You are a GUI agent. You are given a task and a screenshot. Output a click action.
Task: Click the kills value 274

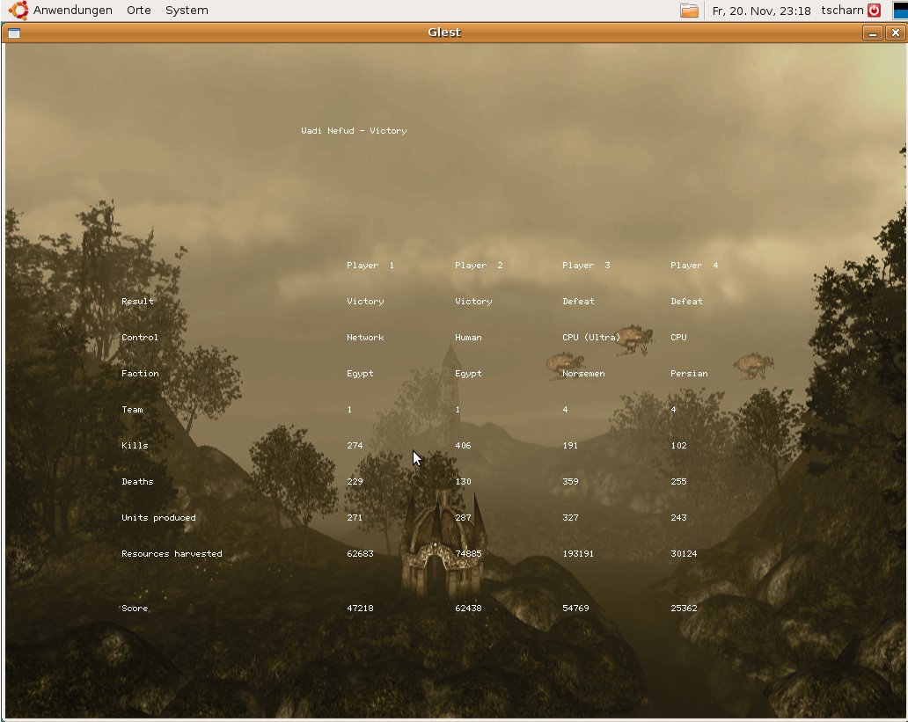[x=355, y=445]
